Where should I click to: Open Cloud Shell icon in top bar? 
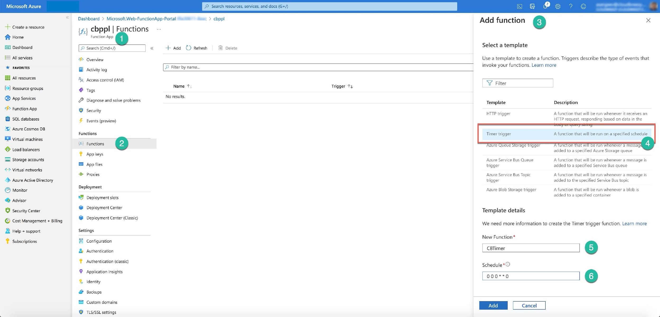[519, 6]
